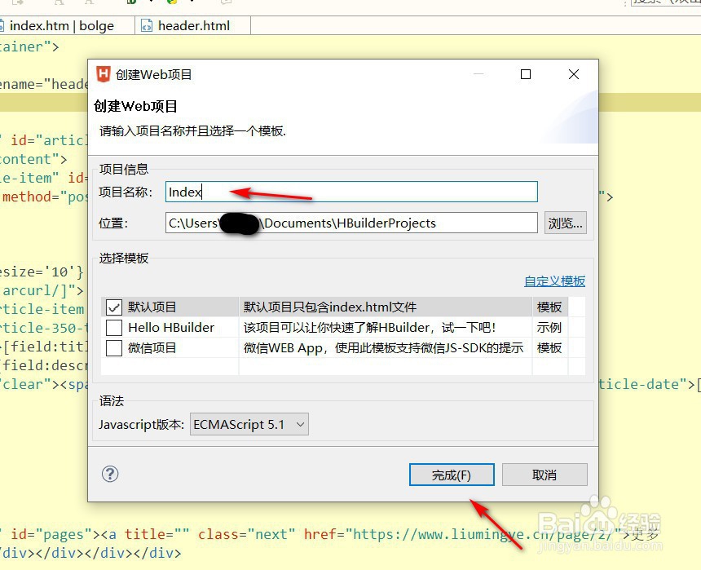
Task: Click the 完成(F) button to finish
Action: (452, 474)
